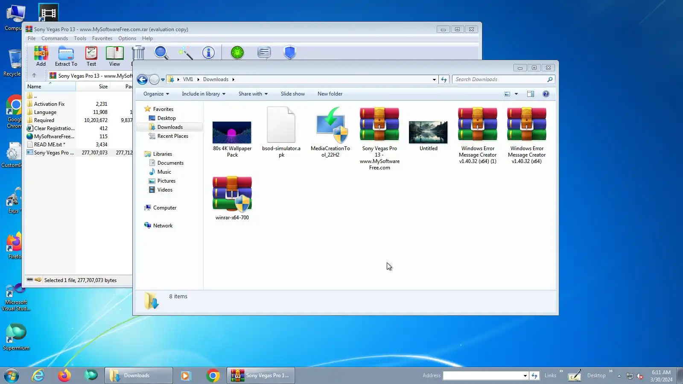Select the winrar-x64-700 installer

232,198
